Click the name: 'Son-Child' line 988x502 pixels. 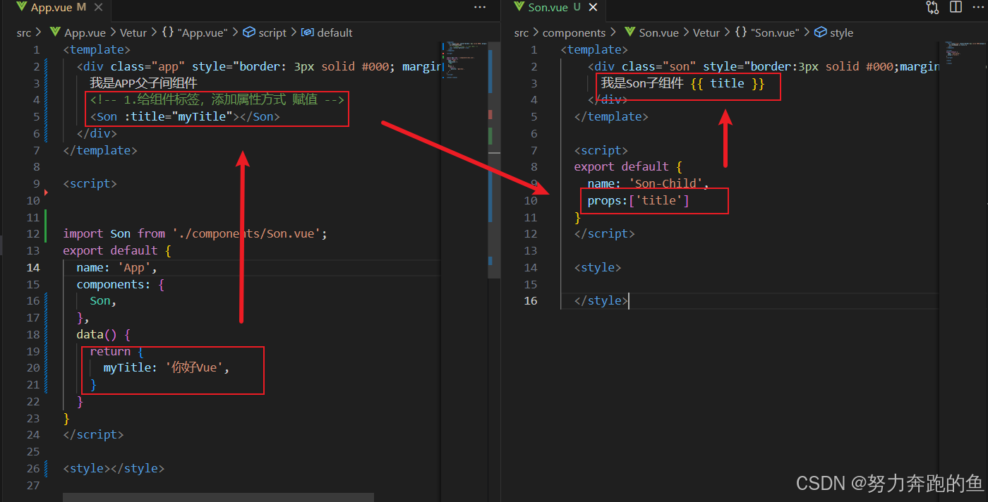(x=648, y=184)
